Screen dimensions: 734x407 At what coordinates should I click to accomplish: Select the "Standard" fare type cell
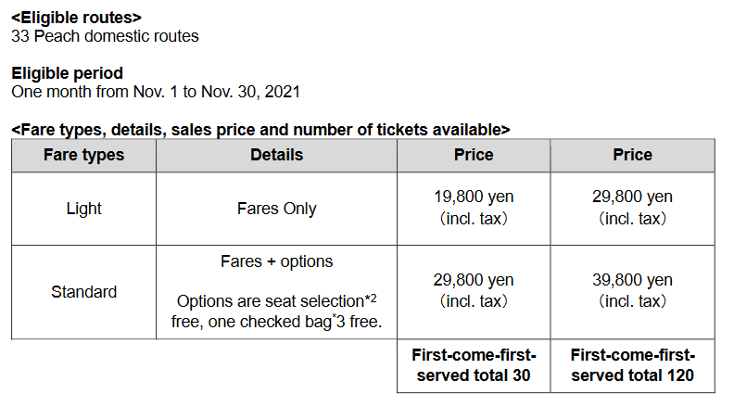(83, 292)
